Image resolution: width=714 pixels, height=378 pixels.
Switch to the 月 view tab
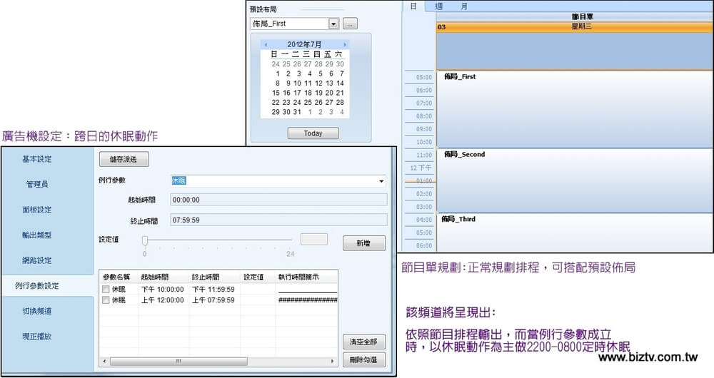coord(464,6)
